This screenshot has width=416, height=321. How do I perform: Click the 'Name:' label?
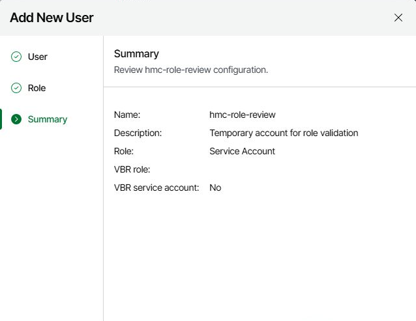(x=127, y=115)
